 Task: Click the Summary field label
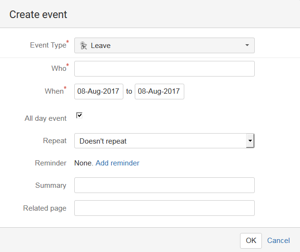[x=50, y=185]
